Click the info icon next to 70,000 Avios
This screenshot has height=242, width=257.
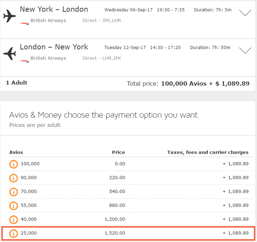click(x=13, y=192)
